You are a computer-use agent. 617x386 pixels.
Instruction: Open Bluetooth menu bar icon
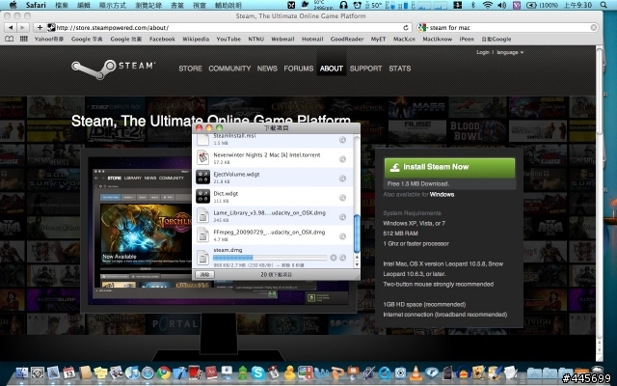pos(473,5)
